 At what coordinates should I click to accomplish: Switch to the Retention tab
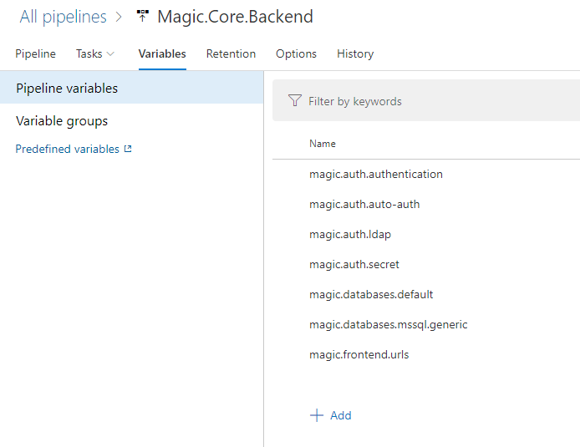pos(231,53)
